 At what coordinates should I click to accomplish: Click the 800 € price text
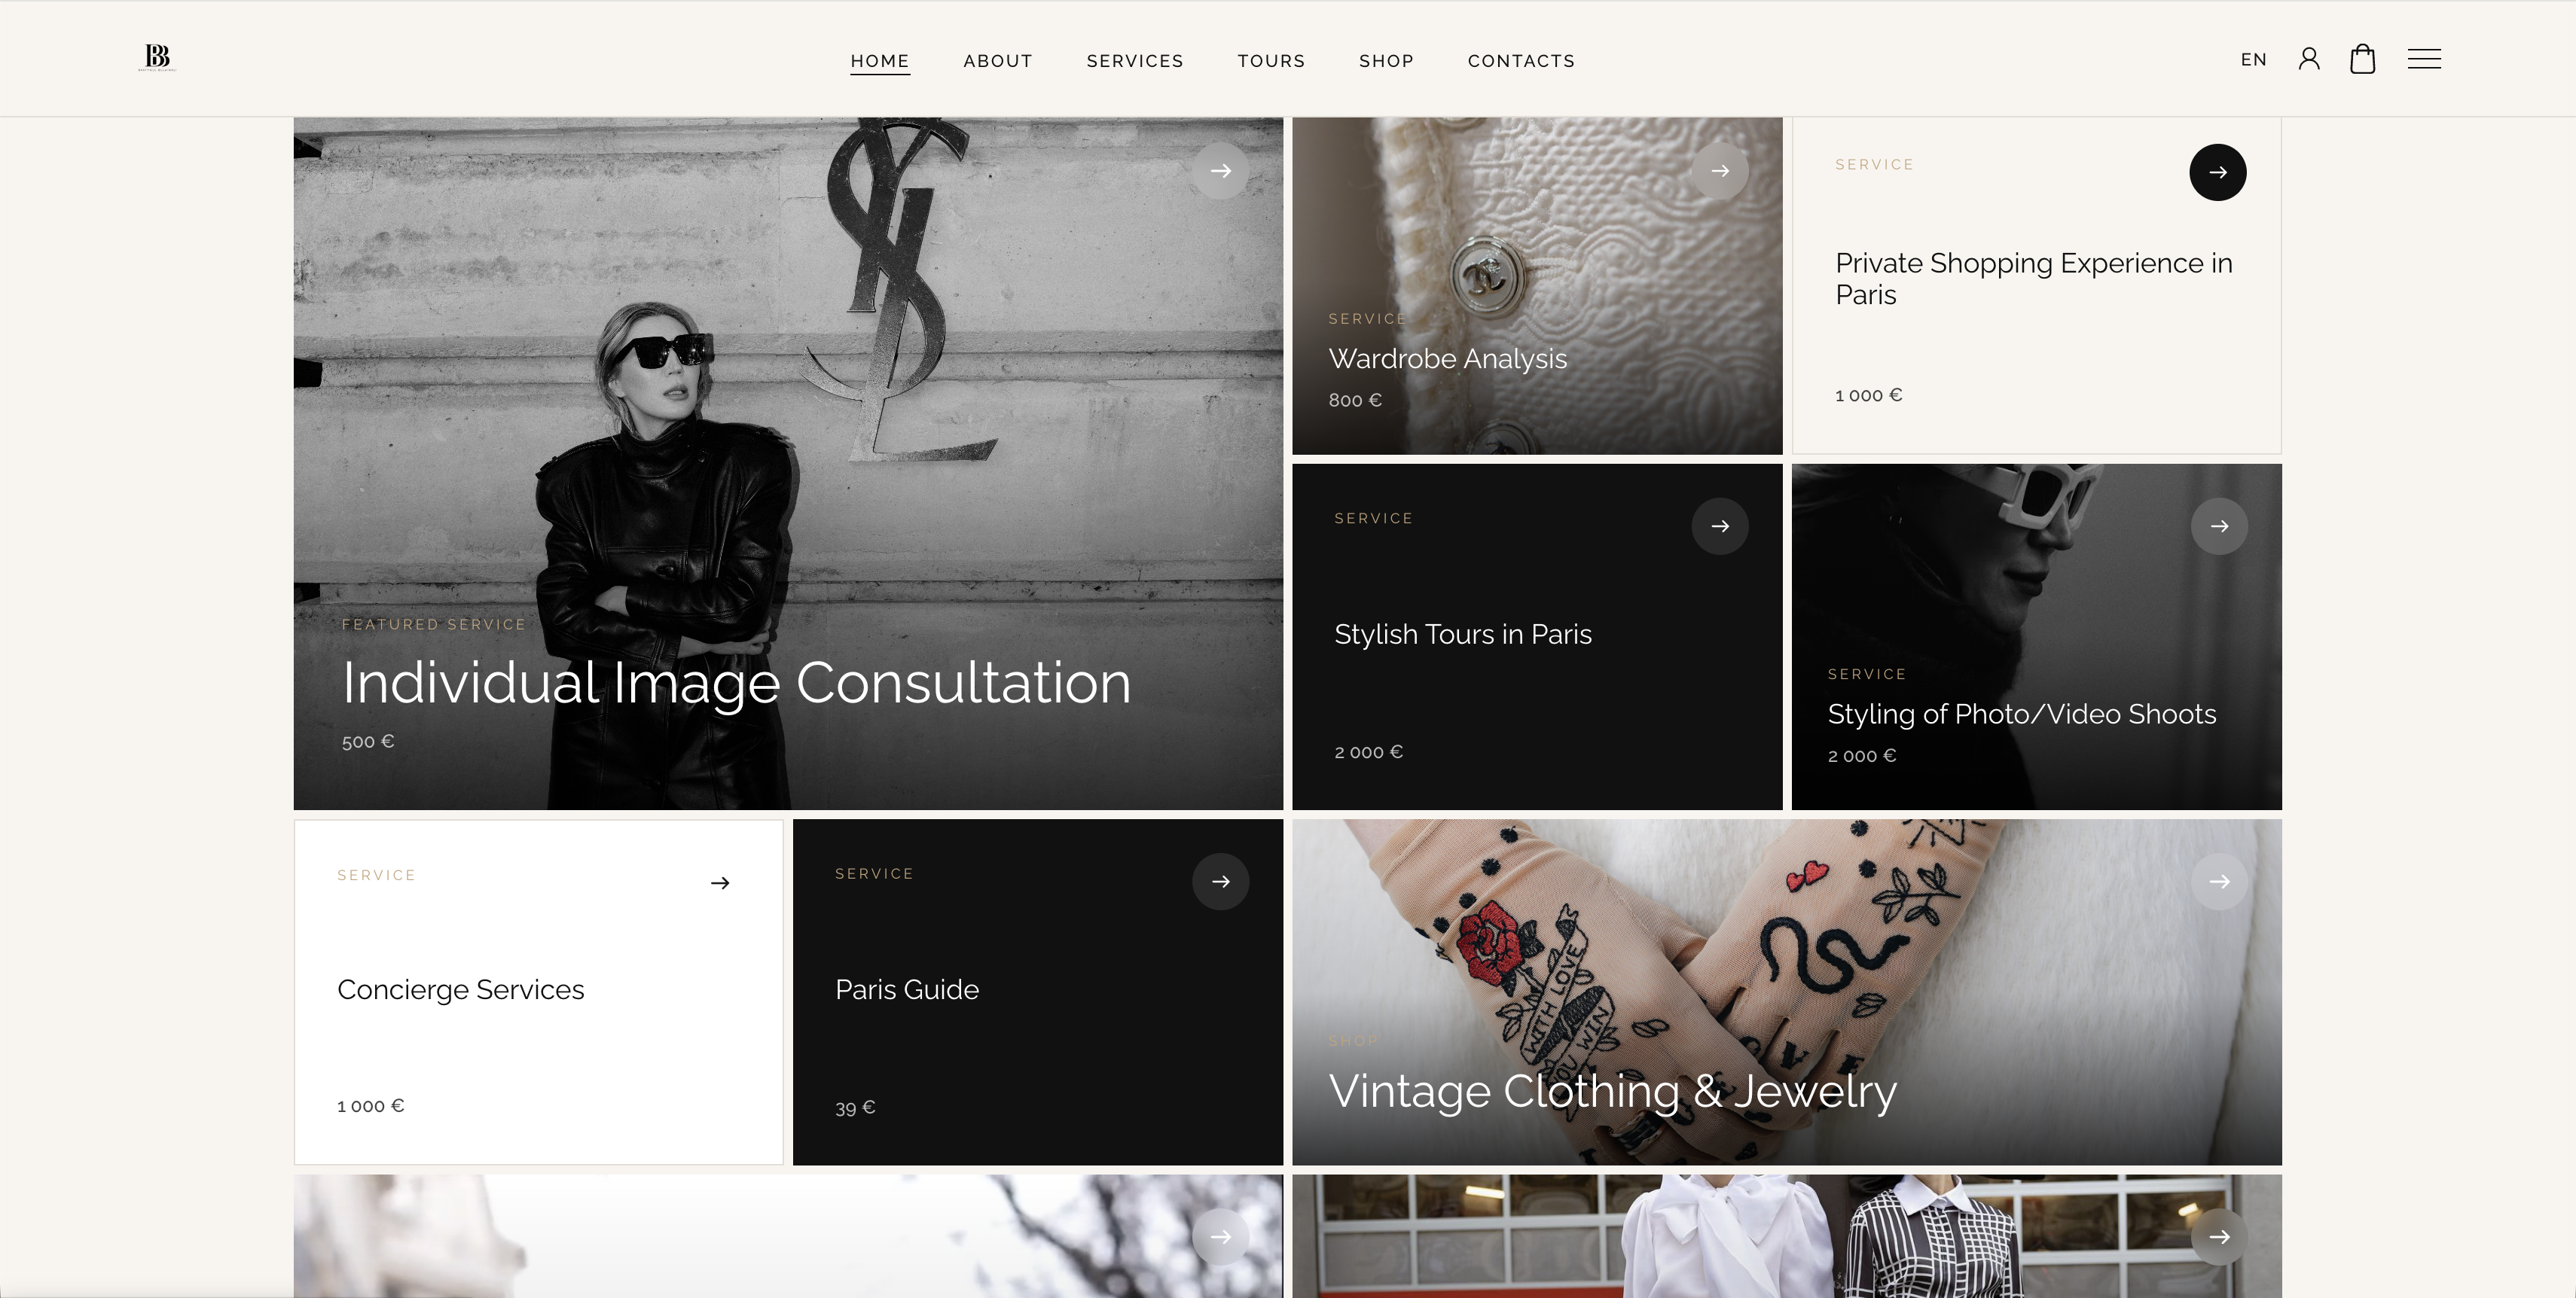1355,401
